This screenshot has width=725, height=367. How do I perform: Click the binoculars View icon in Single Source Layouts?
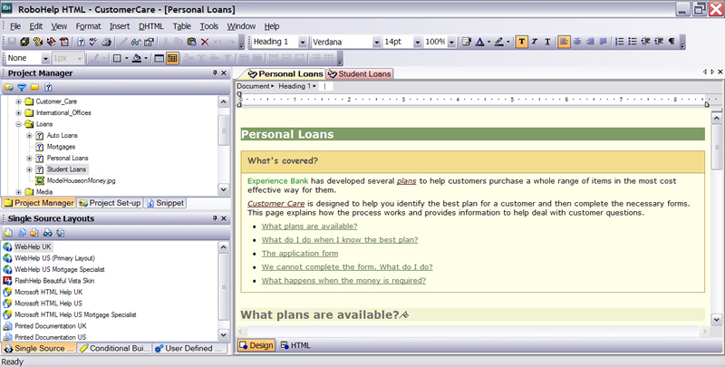pos(48,233)
